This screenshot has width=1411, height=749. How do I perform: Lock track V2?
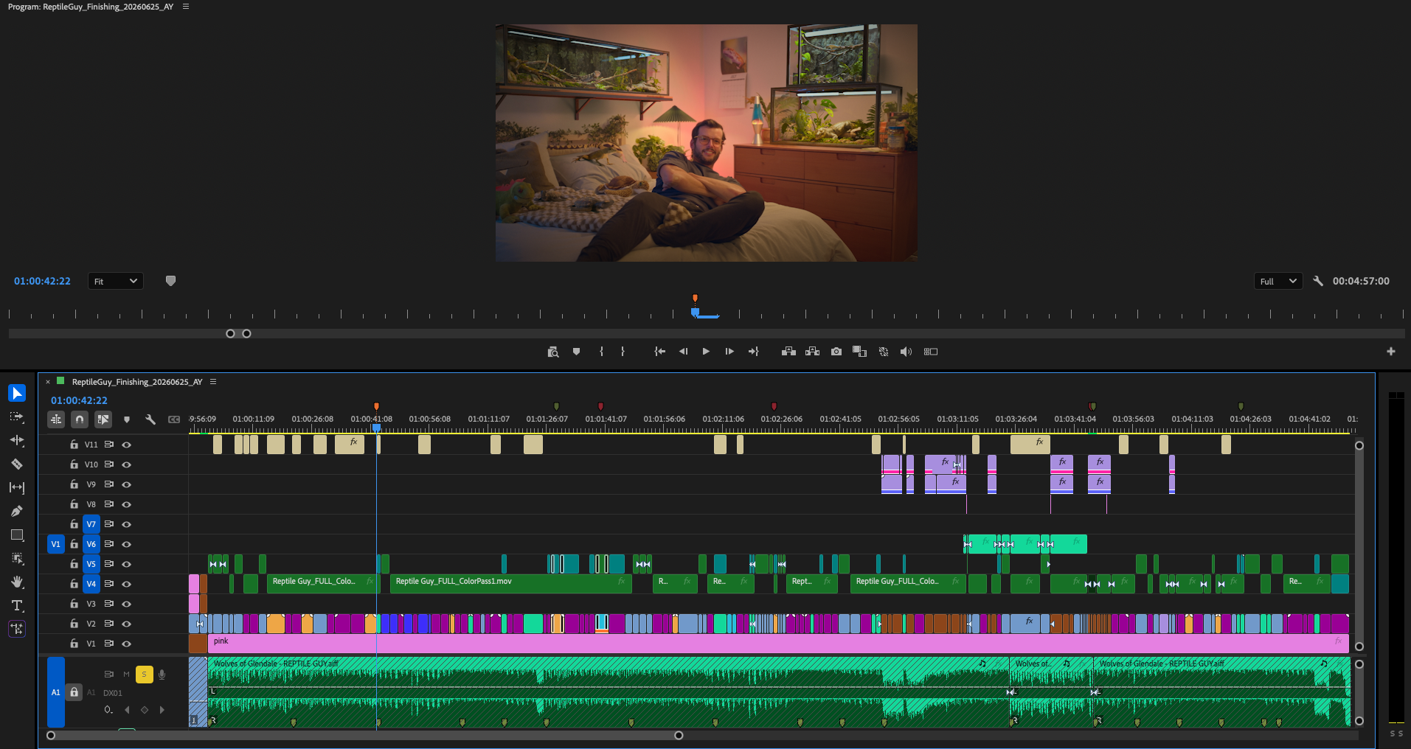[74, 624]
